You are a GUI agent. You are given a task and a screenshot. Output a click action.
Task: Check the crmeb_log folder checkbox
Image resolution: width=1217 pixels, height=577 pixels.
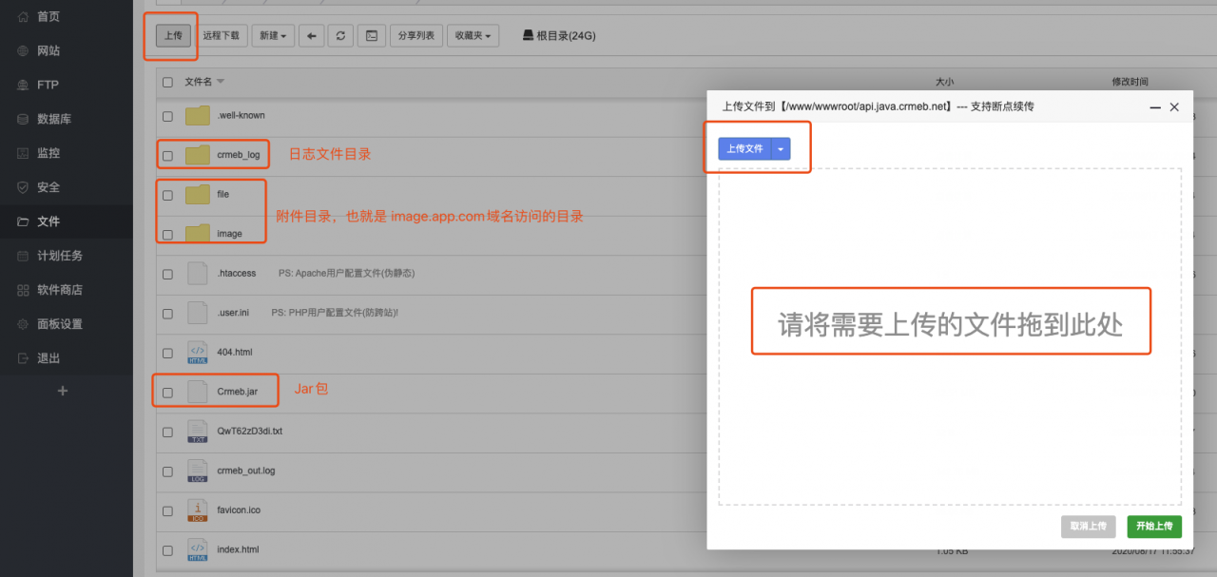click(x=167, y=155)
